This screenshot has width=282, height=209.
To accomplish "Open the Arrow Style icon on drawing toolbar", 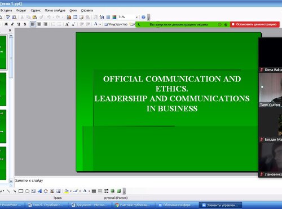I will coord(107,191).
